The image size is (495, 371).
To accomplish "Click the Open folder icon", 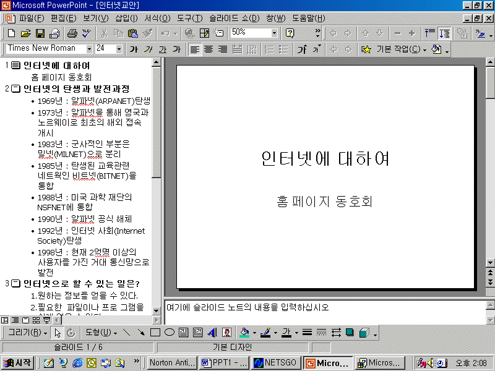I will pos(25,33).
